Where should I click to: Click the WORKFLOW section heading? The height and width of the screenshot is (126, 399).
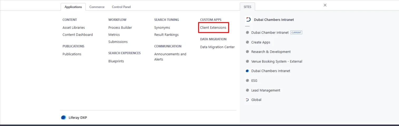click(x=117, y=20)
